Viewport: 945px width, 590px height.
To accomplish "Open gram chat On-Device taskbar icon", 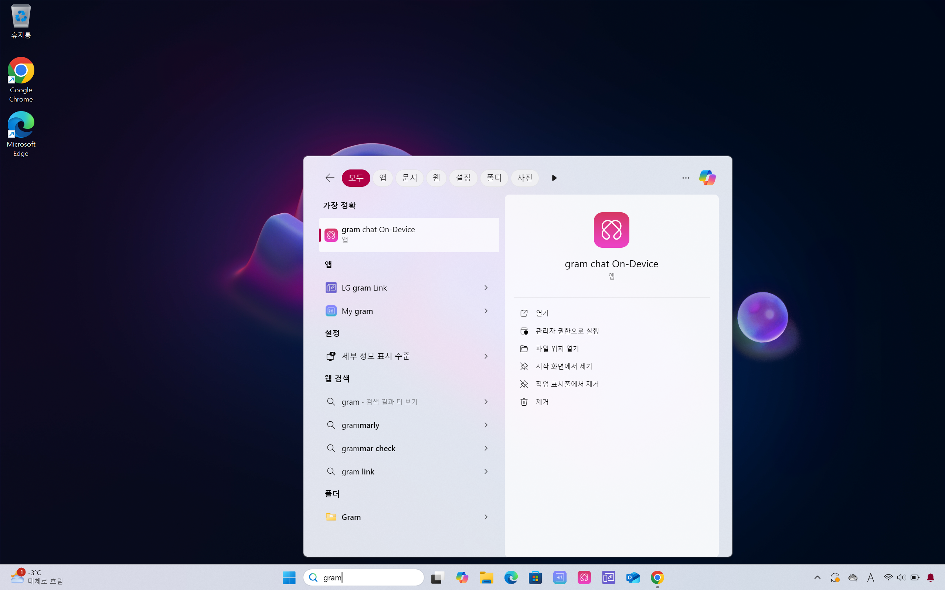I will [584, 577].
